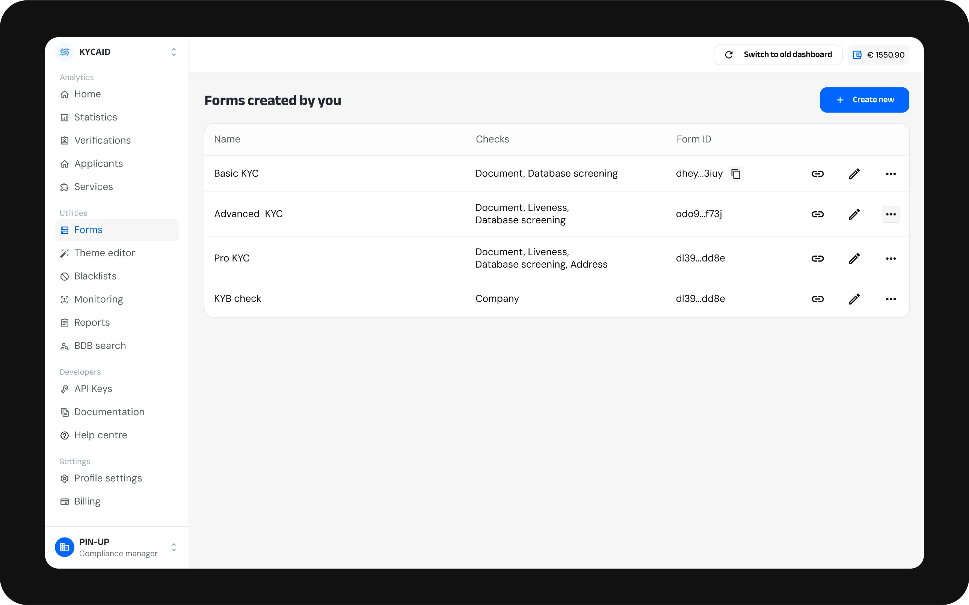The height and width of the screenshot is (605, 969).
Task: Open the Statistics section
Action: pyautogui.click(x=95, y=117)
